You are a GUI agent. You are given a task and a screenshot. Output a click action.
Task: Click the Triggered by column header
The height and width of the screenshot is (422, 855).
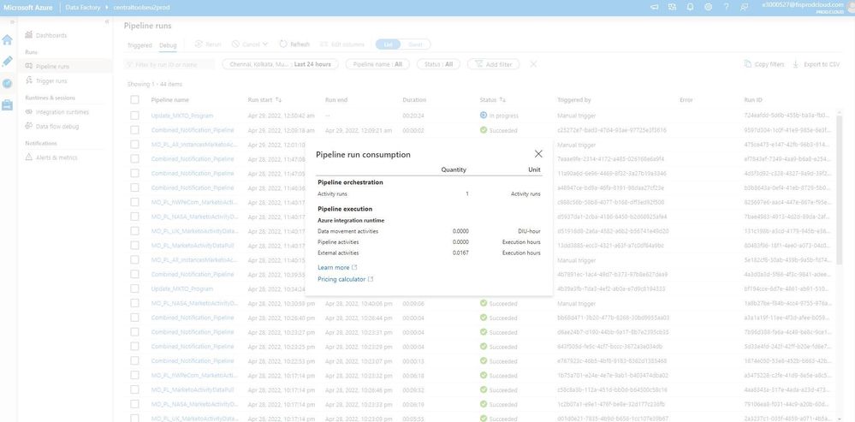(x=573, y=100)
